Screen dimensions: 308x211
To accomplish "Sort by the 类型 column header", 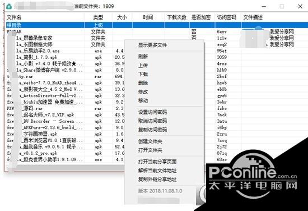I will 98,17.
